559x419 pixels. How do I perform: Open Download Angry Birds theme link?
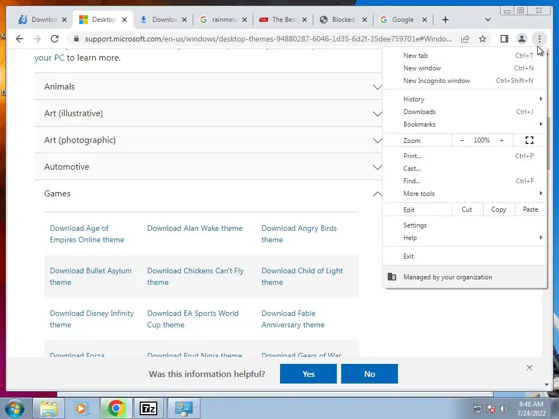299,234
